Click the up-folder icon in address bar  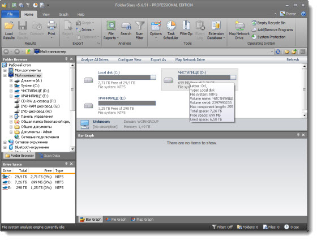pos(28,52)
